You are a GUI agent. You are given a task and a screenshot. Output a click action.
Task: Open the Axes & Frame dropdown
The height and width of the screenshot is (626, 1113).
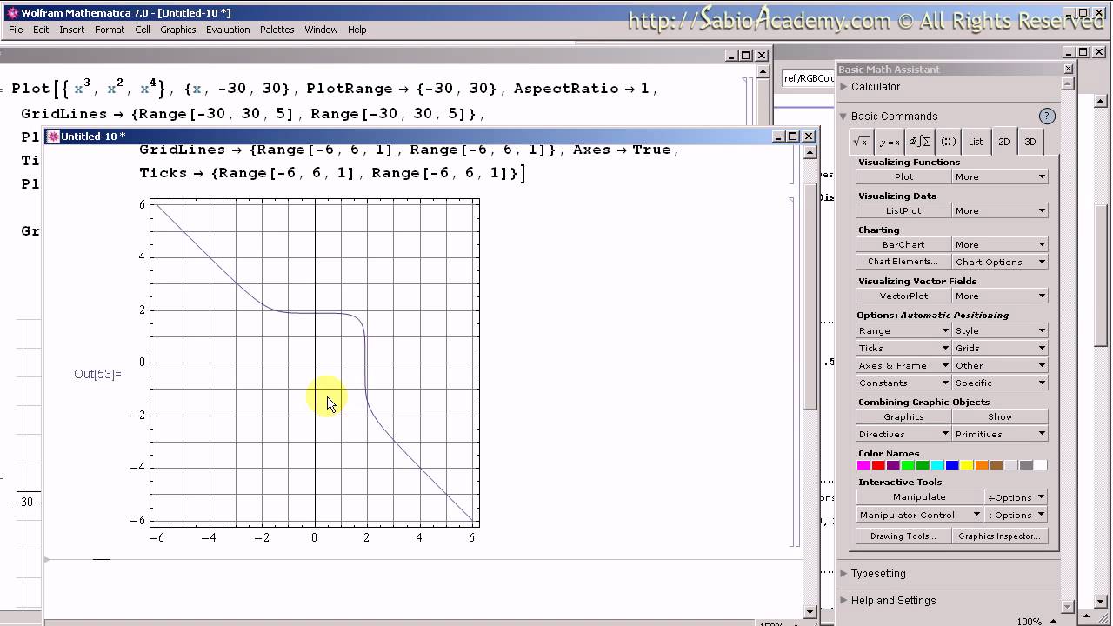903,365
